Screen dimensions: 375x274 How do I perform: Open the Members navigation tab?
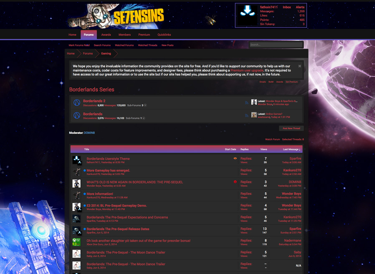[x=124, y=35]
